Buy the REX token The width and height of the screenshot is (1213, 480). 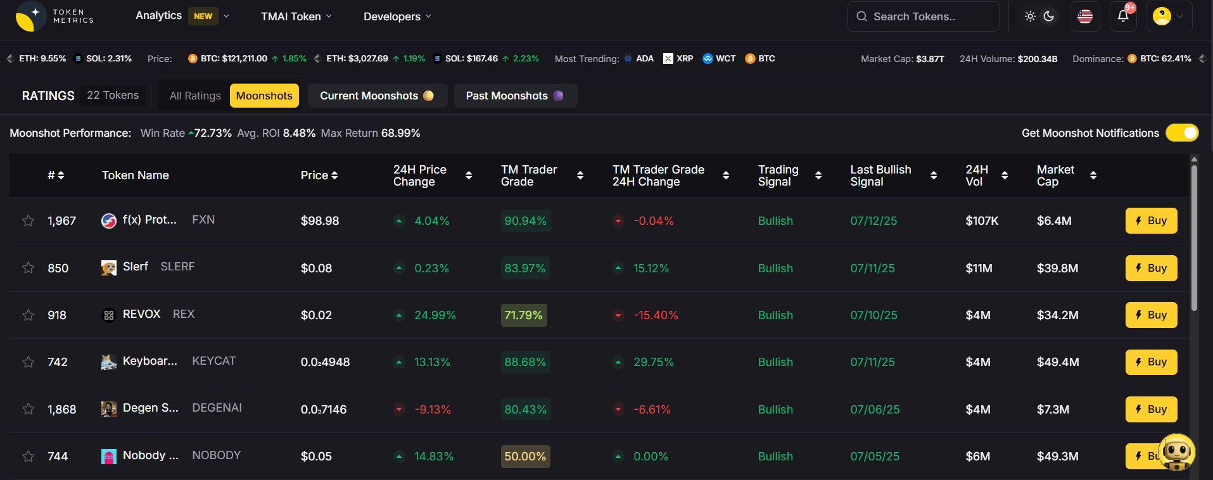click(x=1151, y=315)
